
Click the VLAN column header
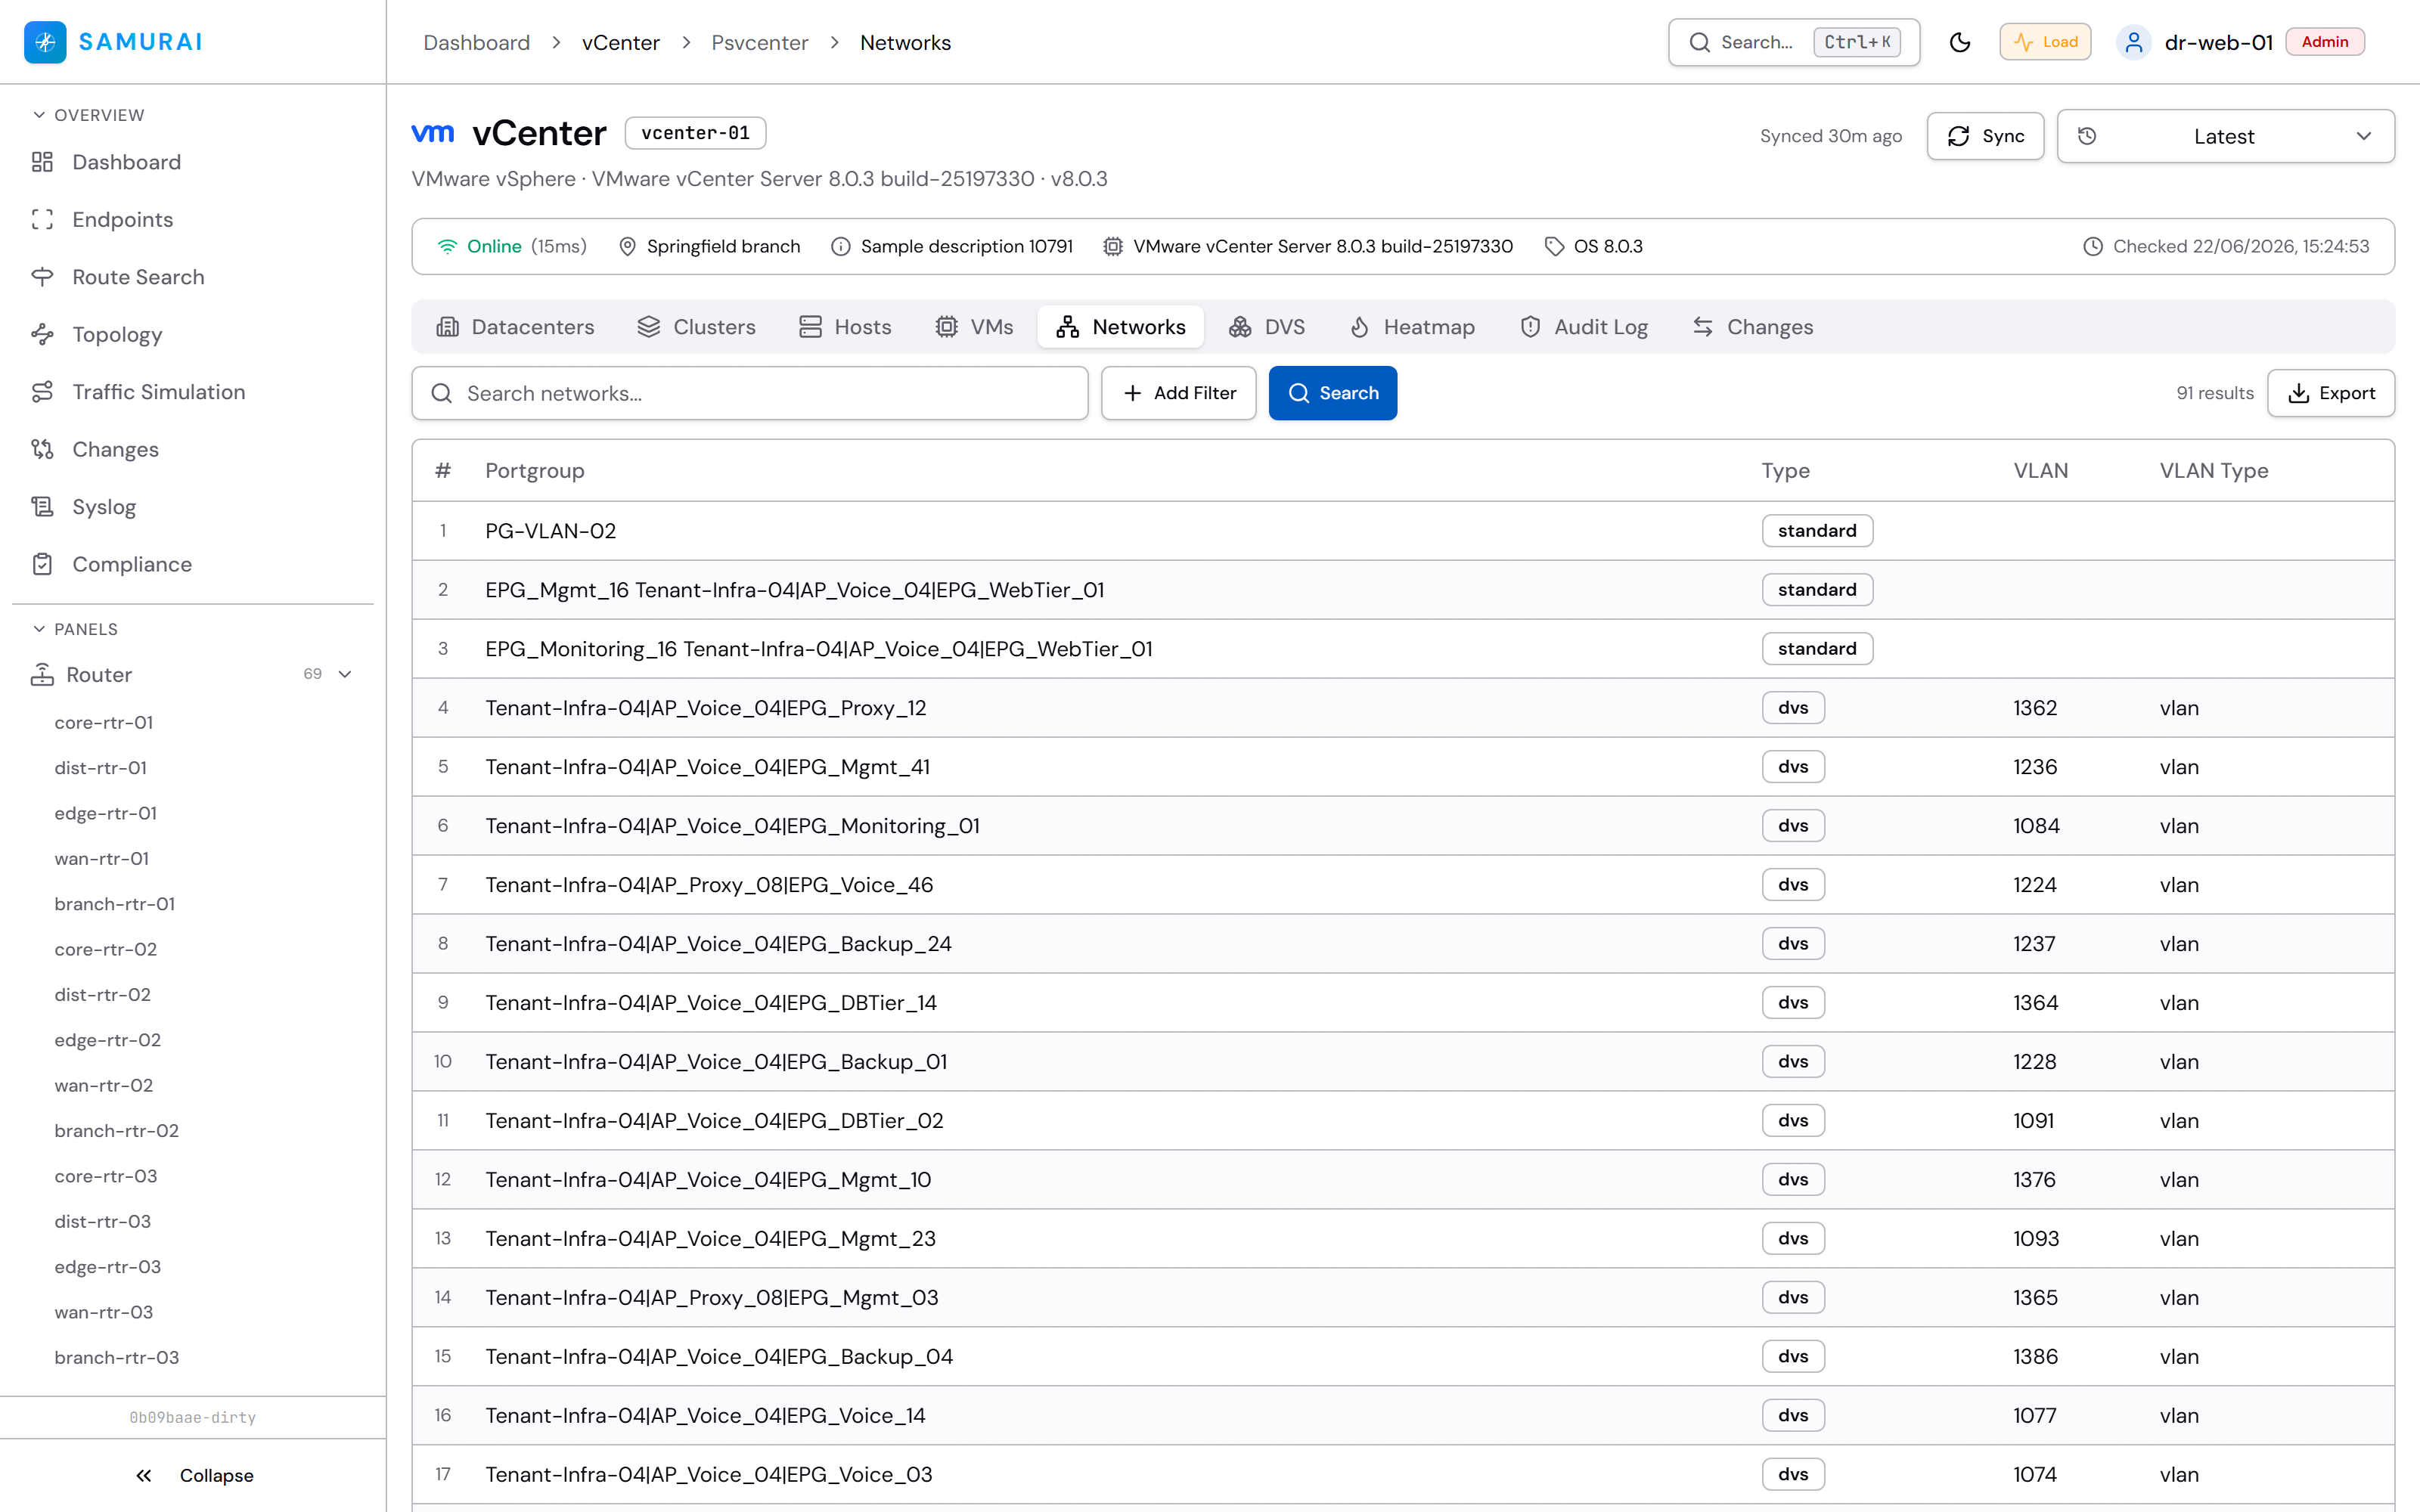[2041, 470]
